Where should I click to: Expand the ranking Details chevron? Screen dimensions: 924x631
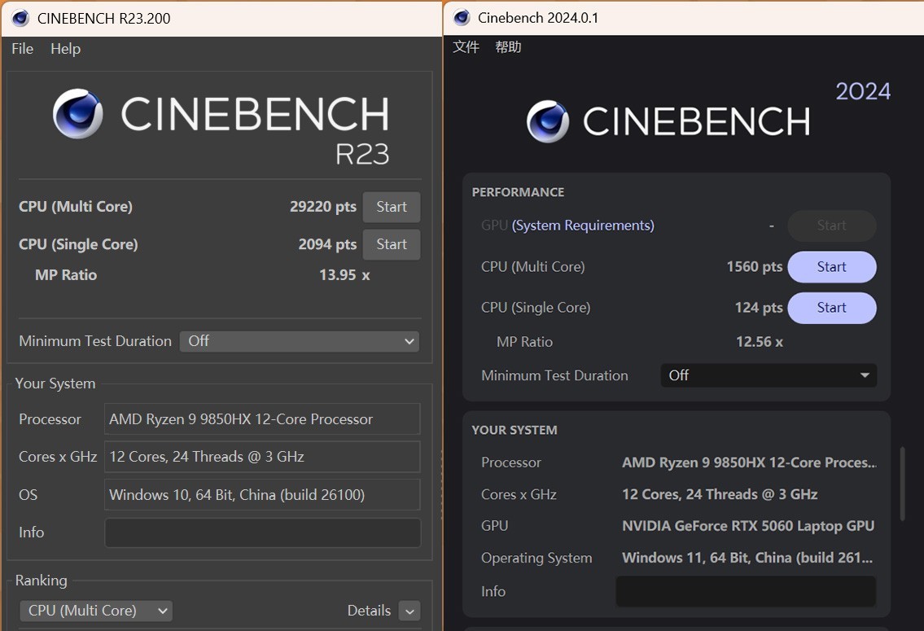[x=409, y=611]
